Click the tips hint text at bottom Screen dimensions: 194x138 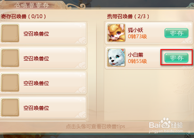click(x=95, y=126)
